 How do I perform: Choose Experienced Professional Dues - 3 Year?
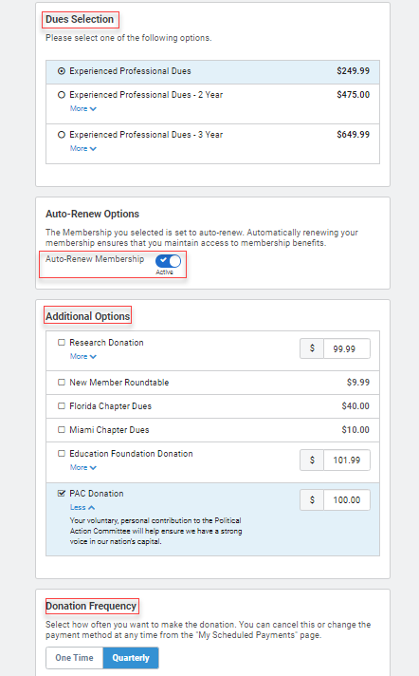click(62, 135)
